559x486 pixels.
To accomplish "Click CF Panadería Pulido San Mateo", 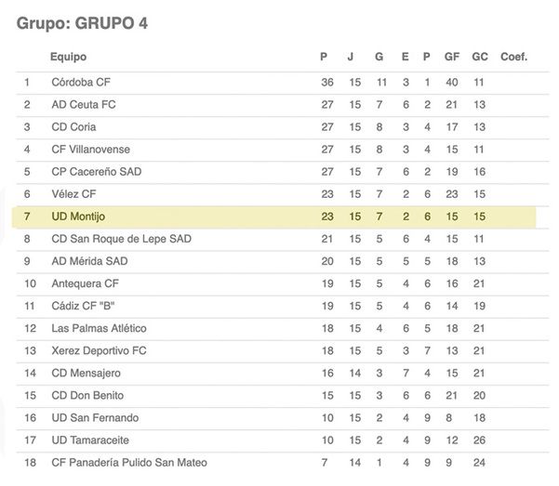I will point(129,463).
